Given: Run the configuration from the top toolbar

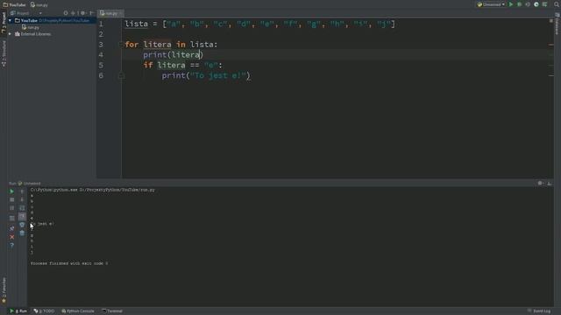Looking at the screenshot, I should click(x=511, y=4).
